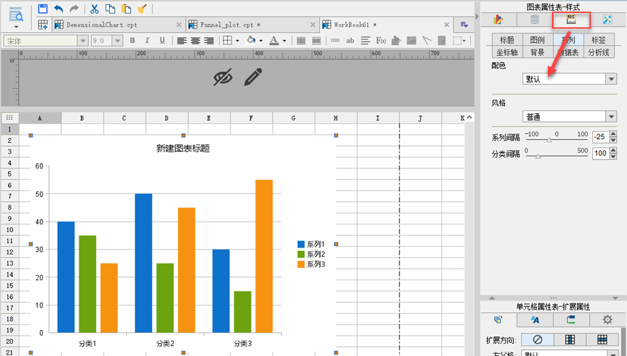Insert chart with chart icon in toolbar

(396, 40)
